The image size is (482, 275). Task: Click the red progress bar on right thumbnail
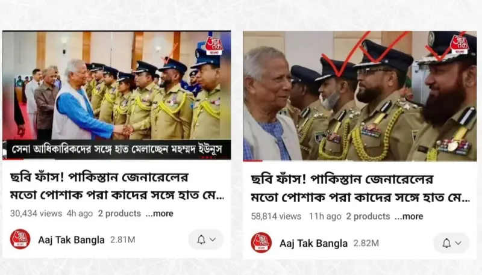tap(252, 161)
